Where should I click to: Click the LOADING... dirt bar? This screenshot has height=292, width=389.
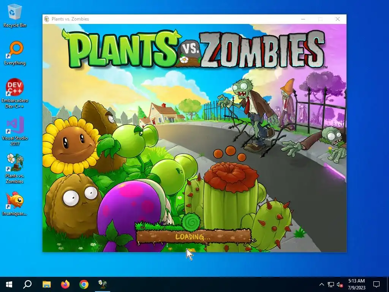193,236
